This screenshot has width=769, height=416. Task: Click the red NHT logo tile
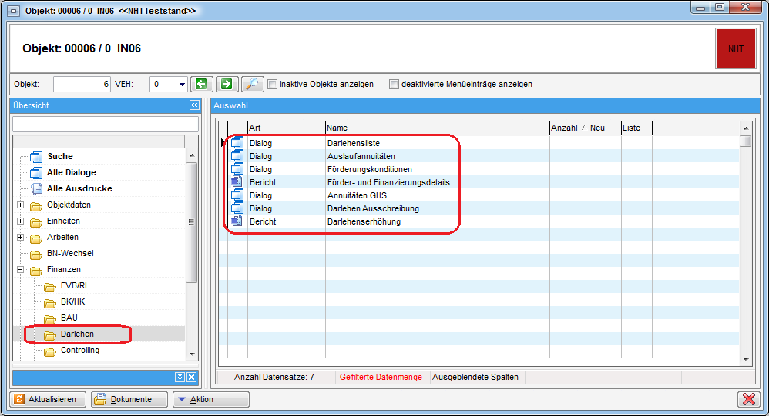[735, 48]
